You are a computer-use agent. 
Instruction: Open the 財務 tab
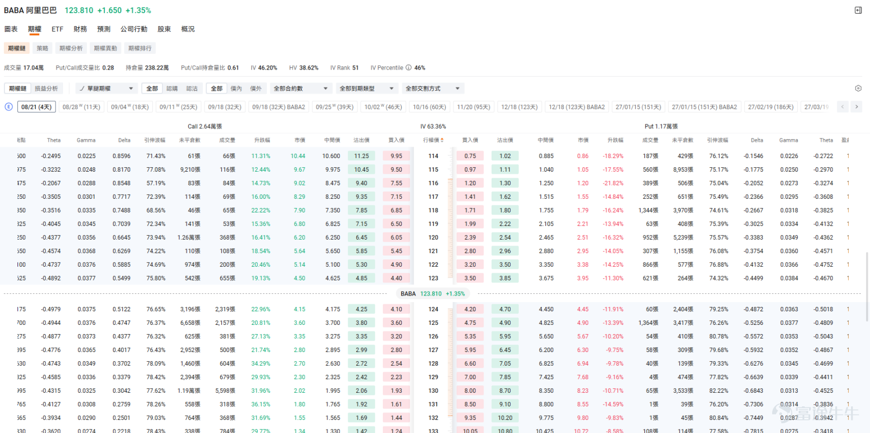(80, 29)
